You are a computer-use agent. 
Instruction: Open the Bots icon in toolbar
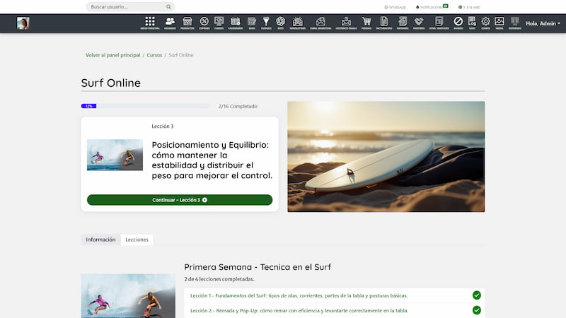coord(281,23)
